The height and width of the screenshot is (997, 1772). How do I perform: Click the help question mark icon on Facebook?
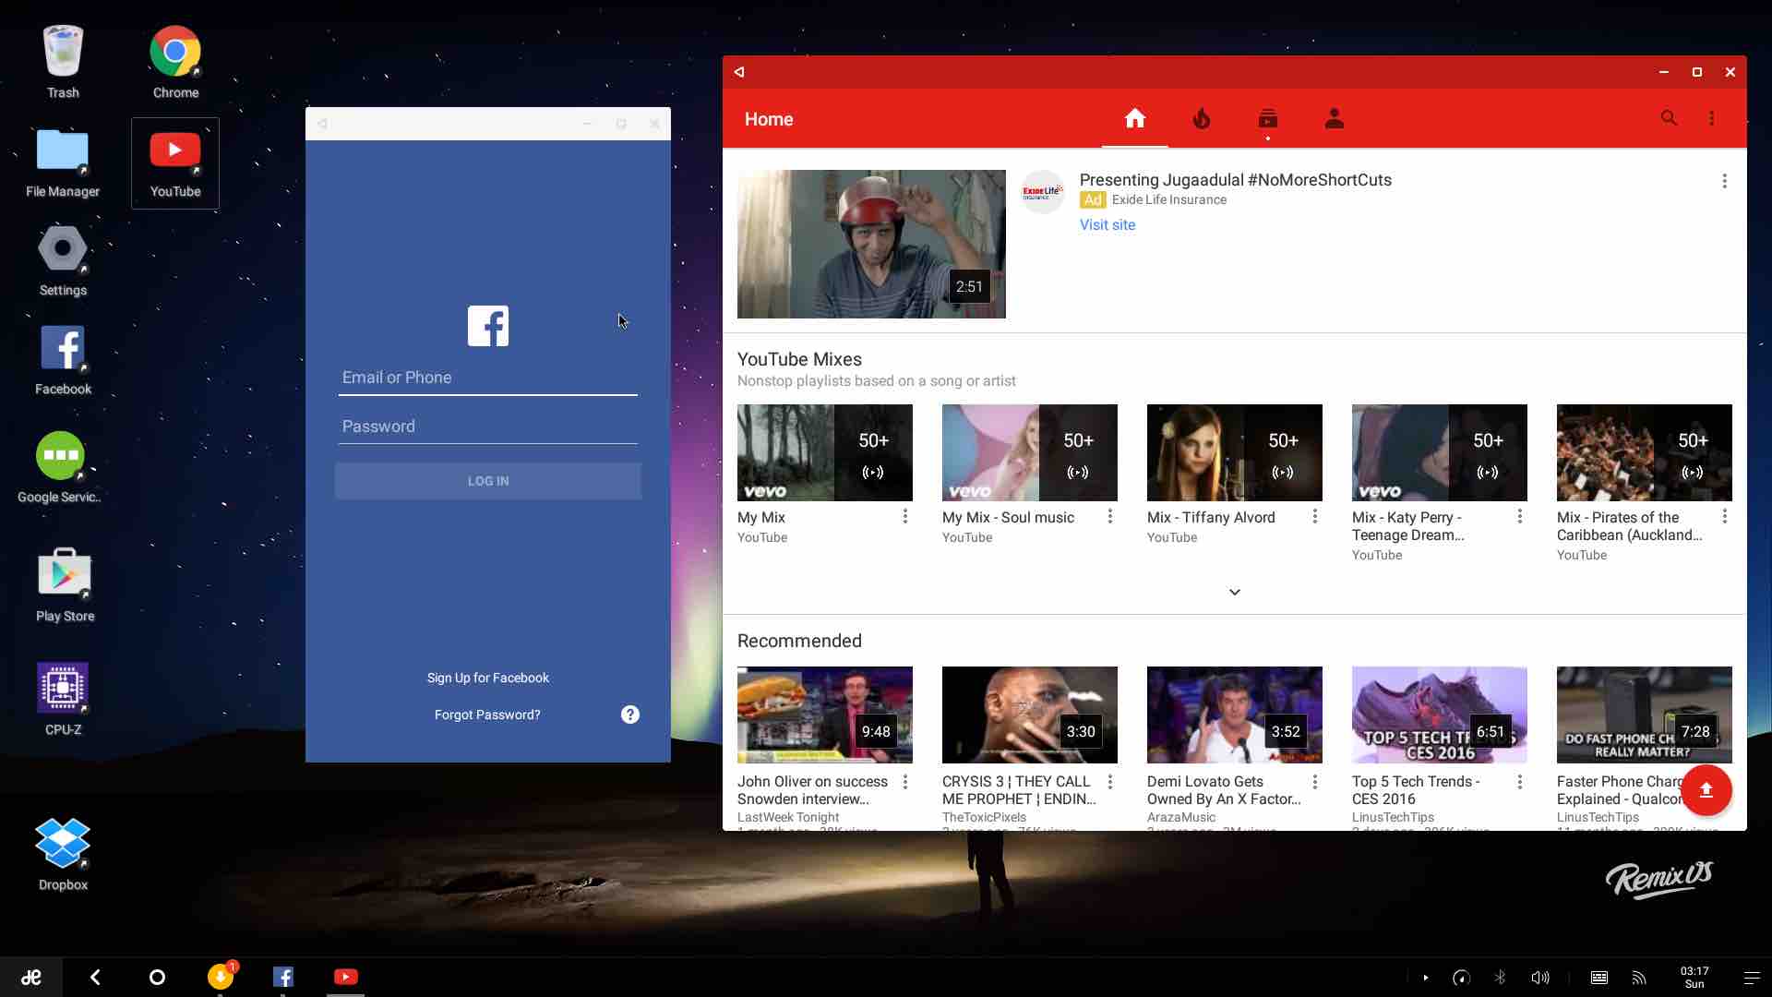[x=629, y=715]
